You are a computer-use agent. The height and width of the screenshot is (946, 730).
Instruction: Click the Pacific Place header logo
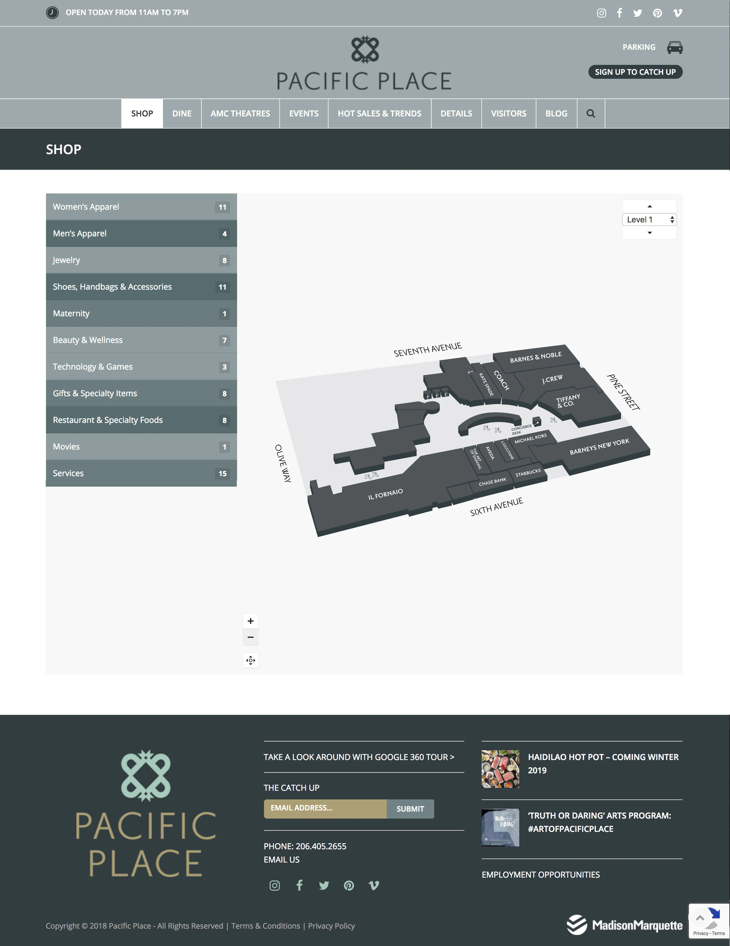[365, 63]
